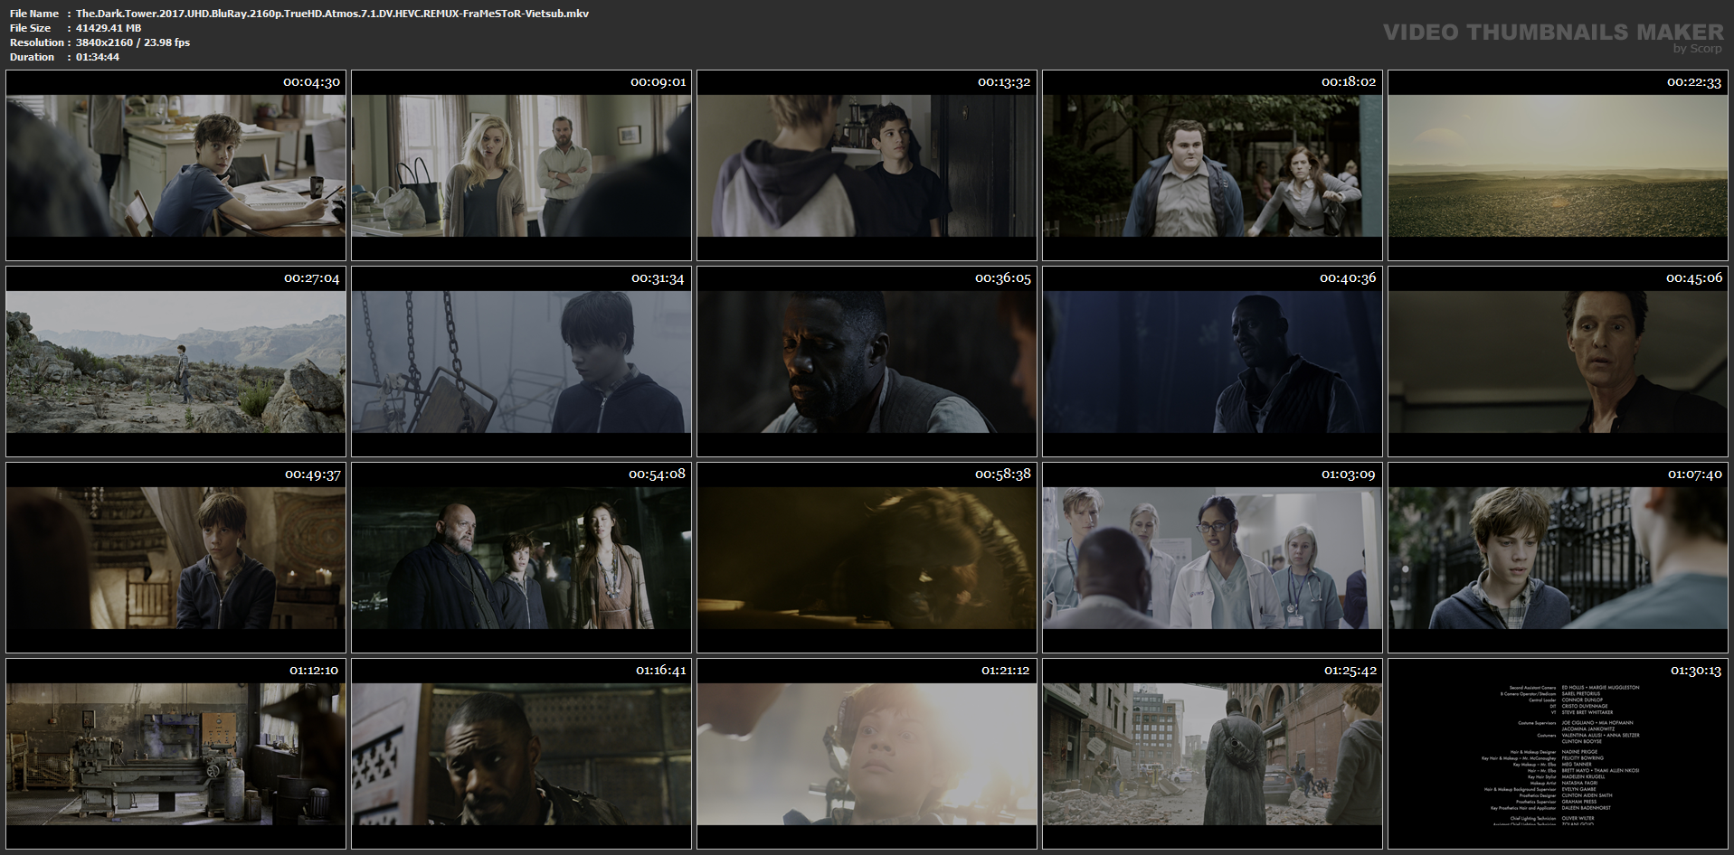Screen dimensions: 1734x855
Task: Choose the credits thumbnail at 01:30:13
Action: coord(1558,754)
